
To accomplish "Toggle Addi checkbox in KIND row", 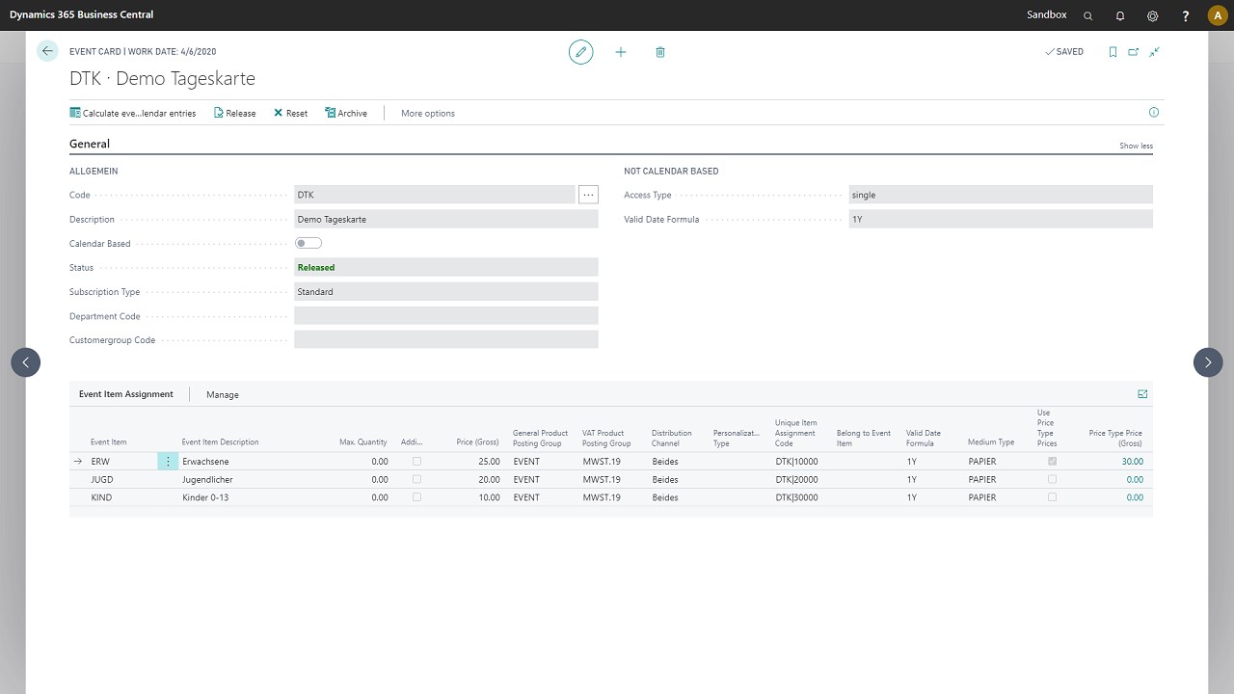I will pyautogui.click(x=416, y=497).
